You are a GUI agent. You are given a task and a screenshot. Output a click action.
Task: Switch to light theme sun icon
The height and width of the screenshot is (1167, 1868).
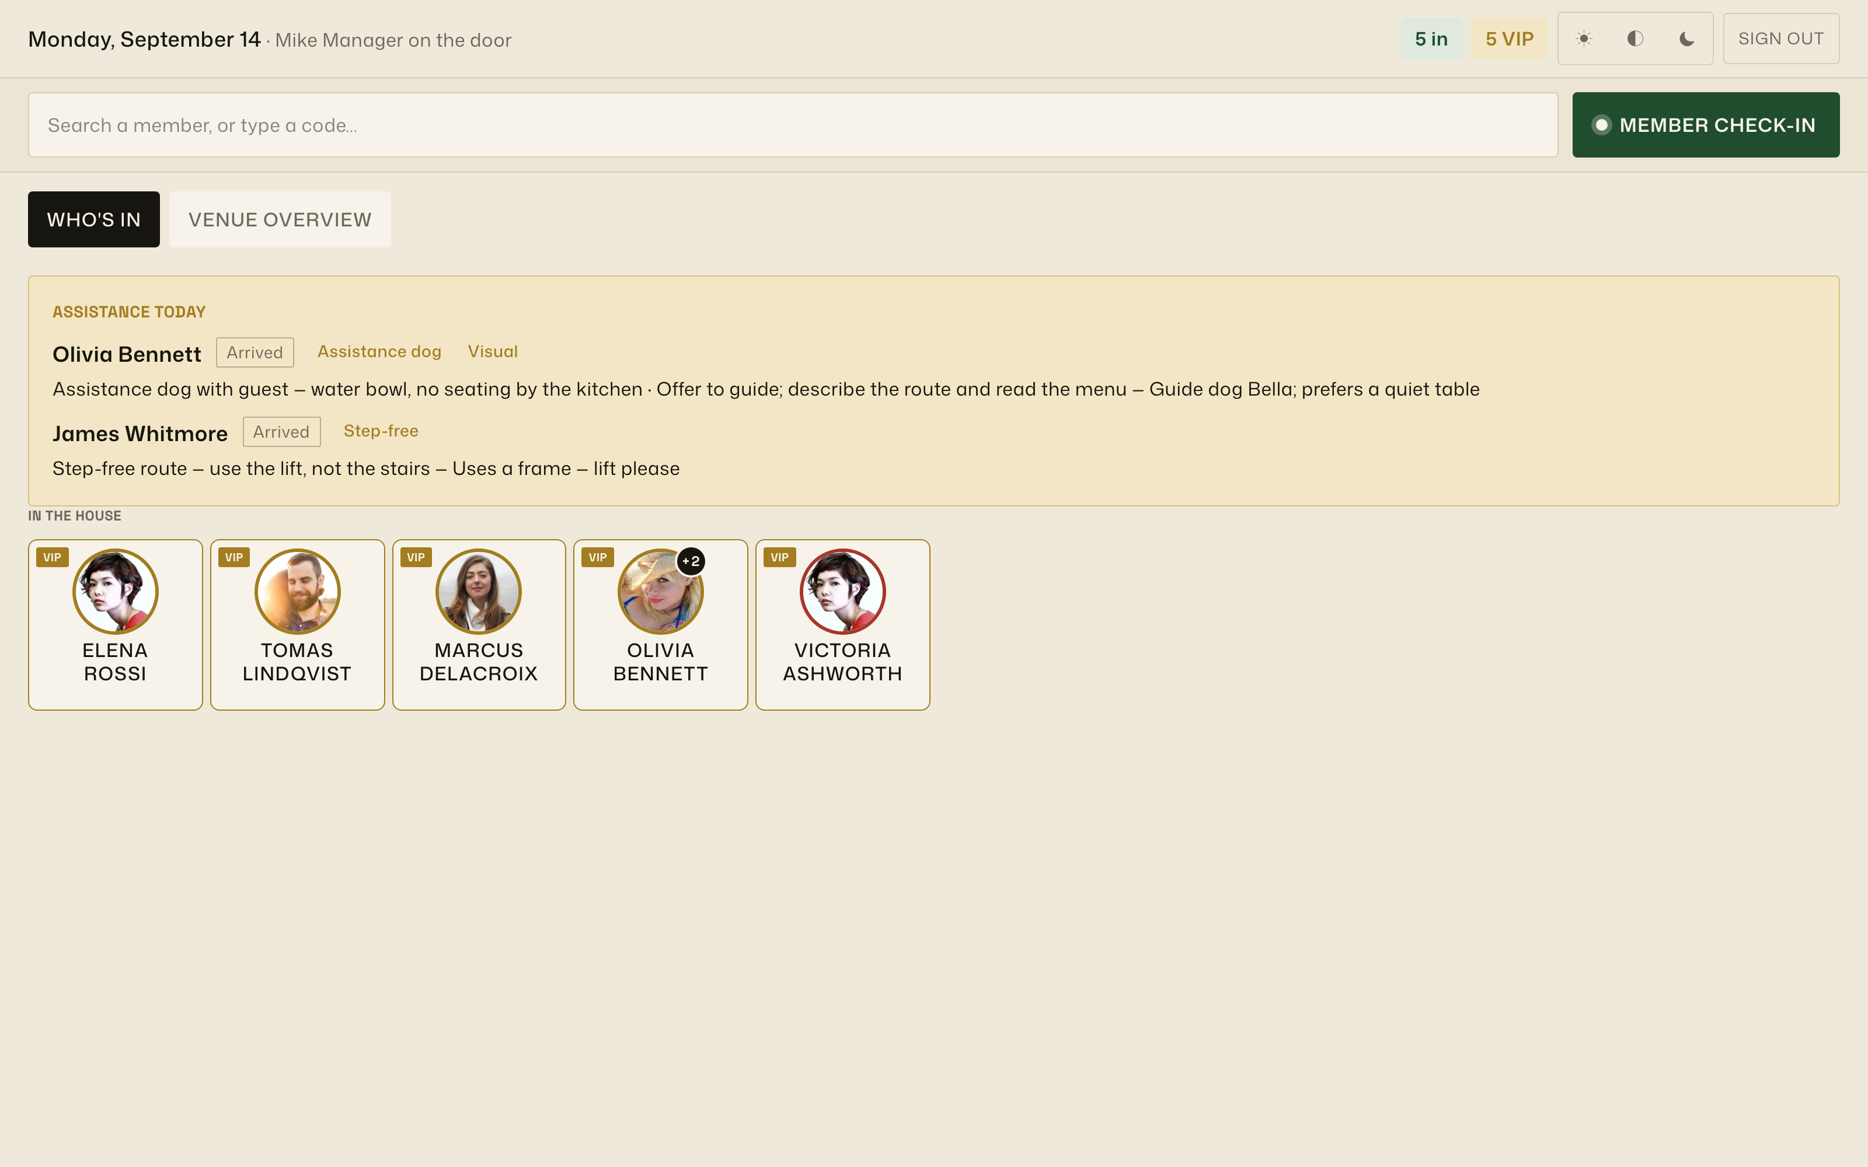tap(1584, 39)
